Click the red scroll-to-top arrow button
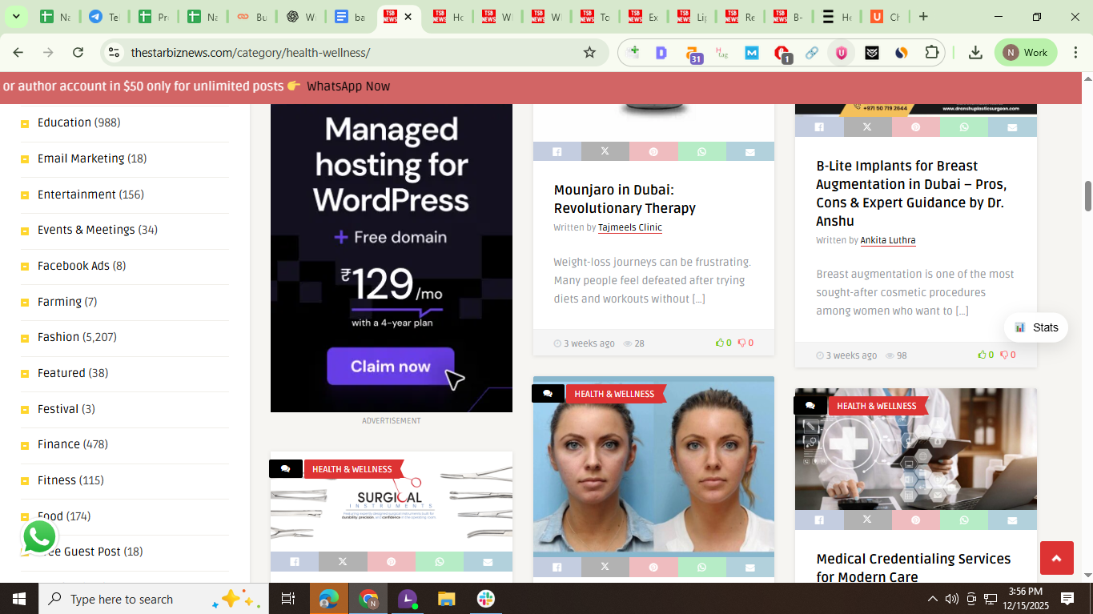This screenshot has width=1093, height=614. pyautogui.click(x=1056, y=558)
